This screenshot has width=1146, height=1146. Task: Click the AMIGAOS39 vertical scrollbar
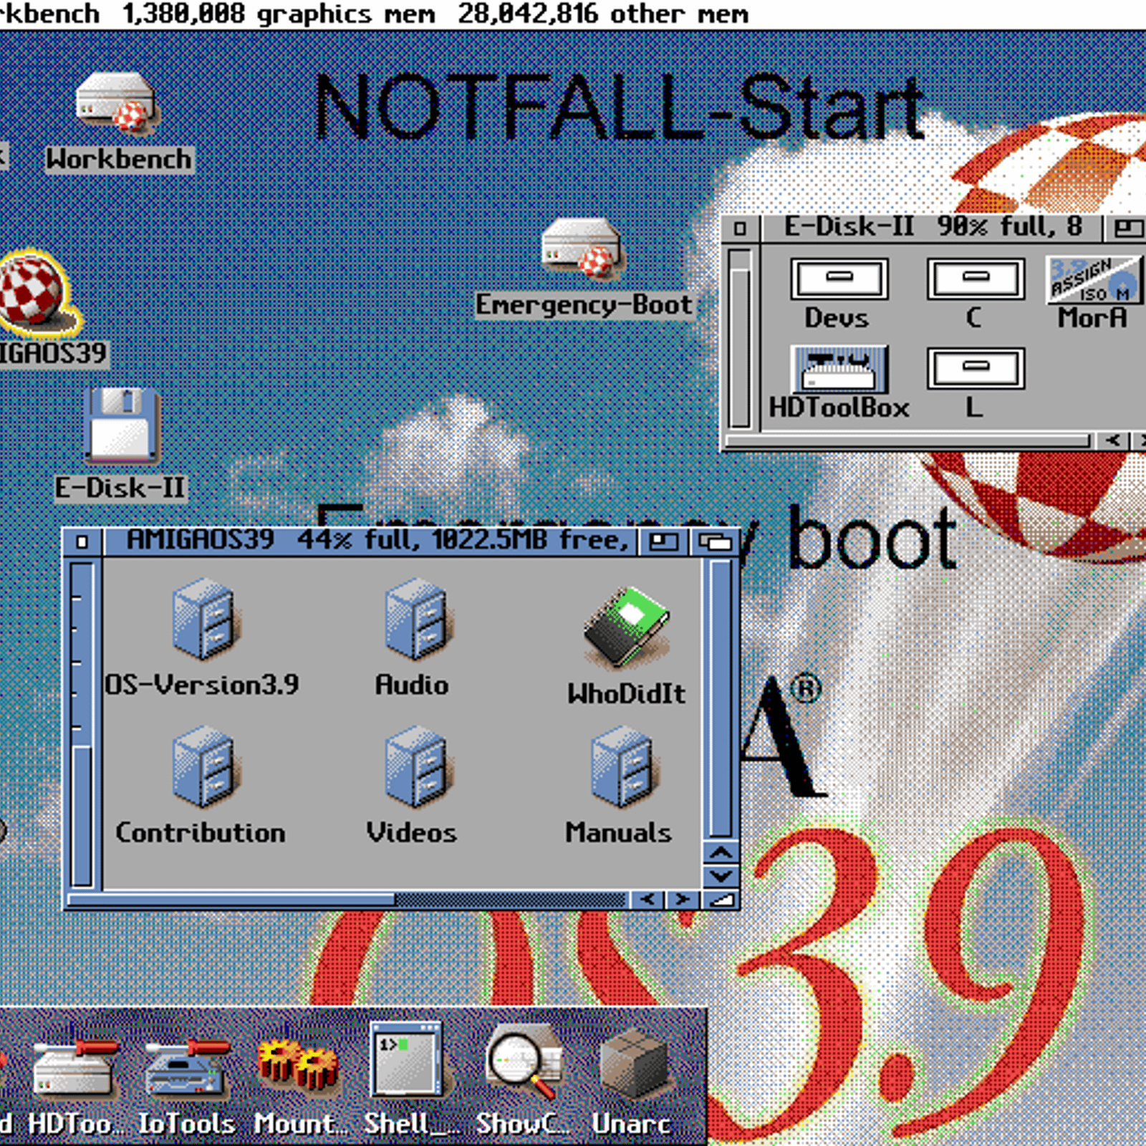(x=721, y=698)
